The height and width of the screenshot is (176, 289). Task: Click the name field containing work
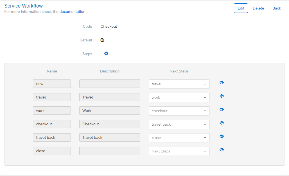tap(52, 111)
